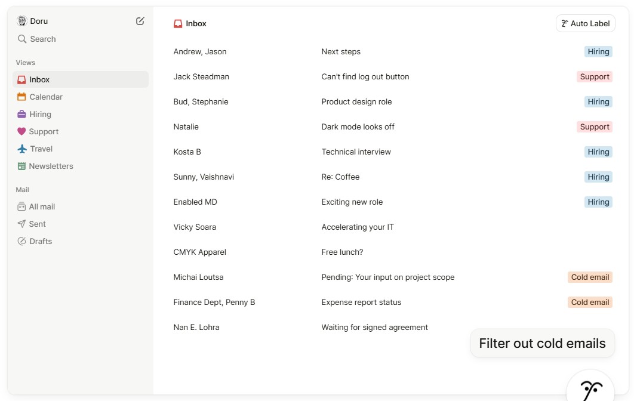Open the Waiting for signed agreement email
634x401 pixels.
(x=374, y=327)
